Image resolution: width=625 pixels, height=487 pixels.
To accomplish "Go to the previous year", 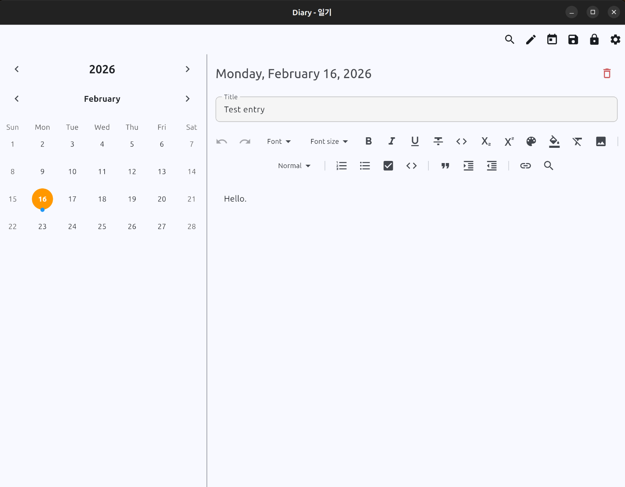I will 17,69.
